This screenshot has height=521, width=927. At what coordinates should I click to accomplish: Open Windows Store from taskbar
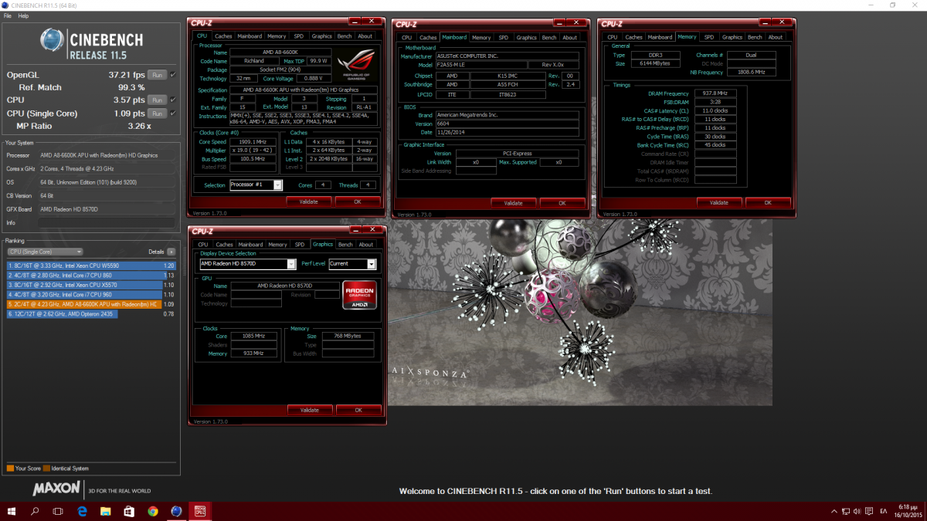coord(129,511)
